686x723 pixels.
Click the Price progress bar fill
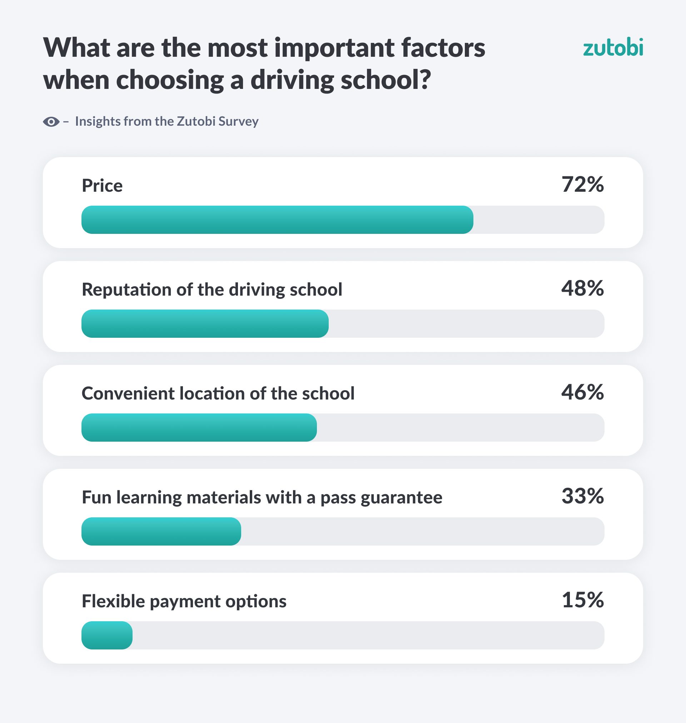tap(277, 220)
